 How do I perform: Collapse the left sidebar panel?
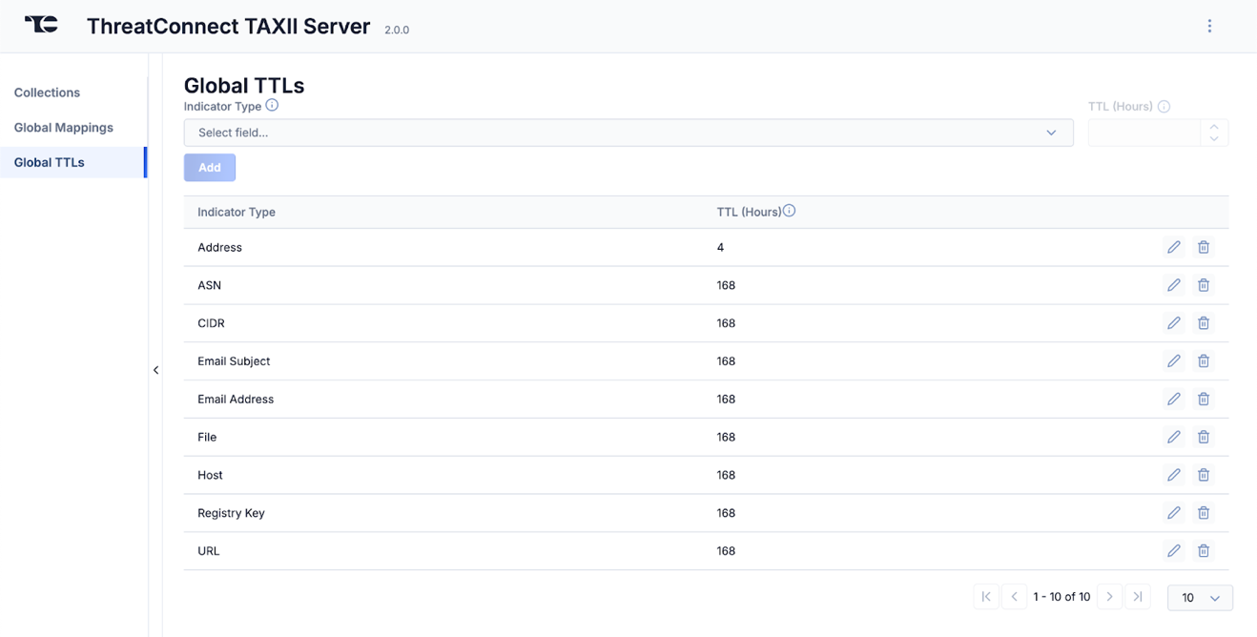pyautogui.click(x=155, y=370)
